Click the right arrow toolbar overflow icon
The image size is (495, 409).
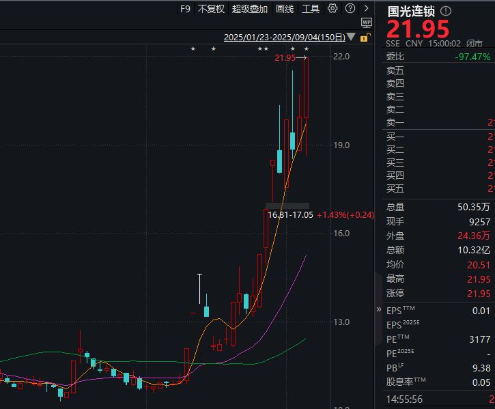[x=366, y=8]
